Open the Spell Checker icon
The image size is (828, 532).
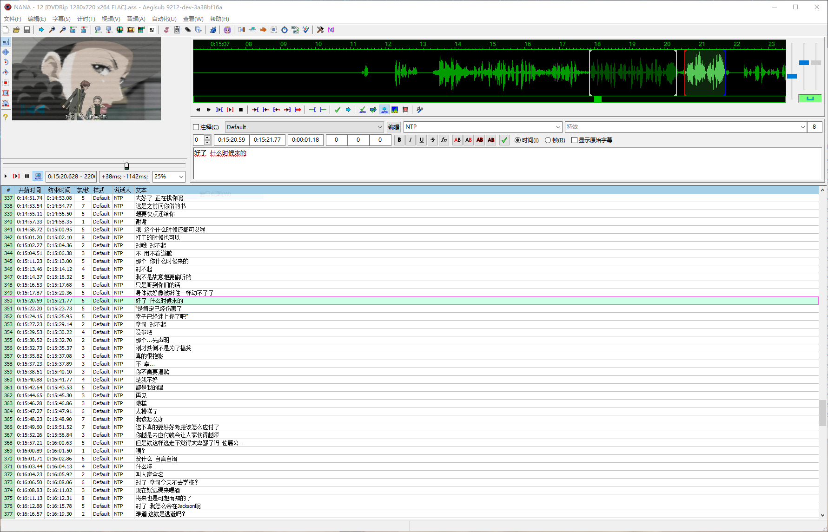[306, 30]
